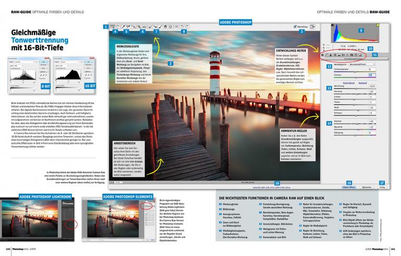Viewport: 401px width, 256px height.
Task: Click the Farbtemperatur value field
Action: click(x=372, y=69)
